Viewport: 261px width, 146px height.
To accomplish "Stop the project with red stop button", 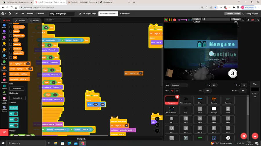I will click(175, 20).
